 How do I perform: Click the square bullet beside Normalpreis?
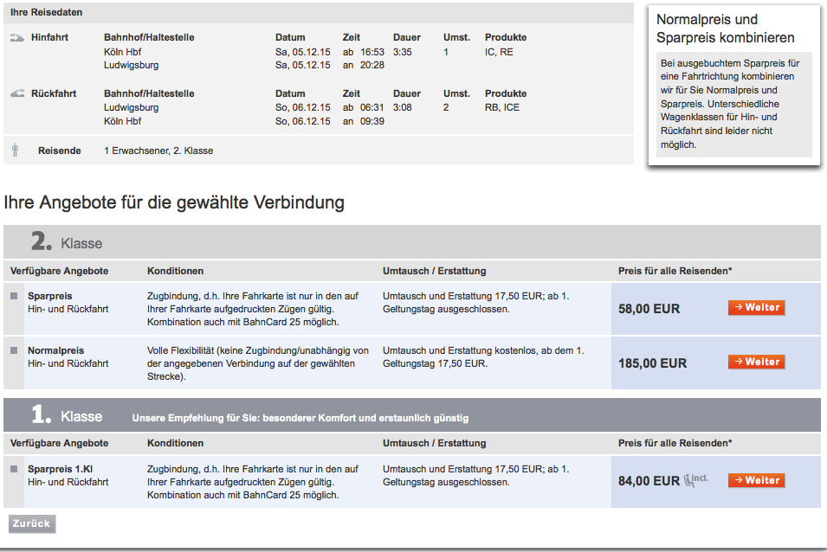point(14,350)
